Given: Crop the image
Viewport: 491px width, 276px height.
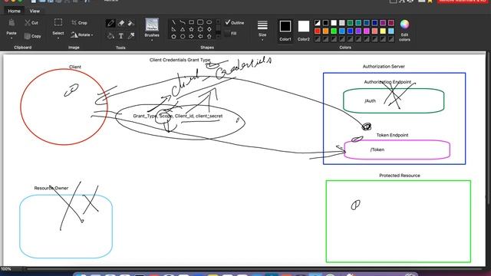Looking at the screenshot, I should [x=79, y=22].
